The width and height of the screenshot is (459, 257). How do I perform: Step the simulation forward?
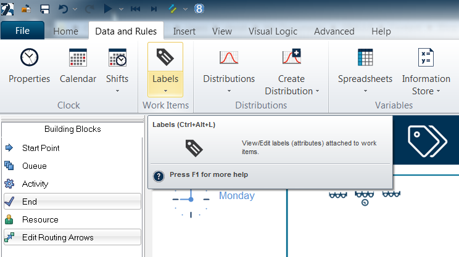coord(154,9)
